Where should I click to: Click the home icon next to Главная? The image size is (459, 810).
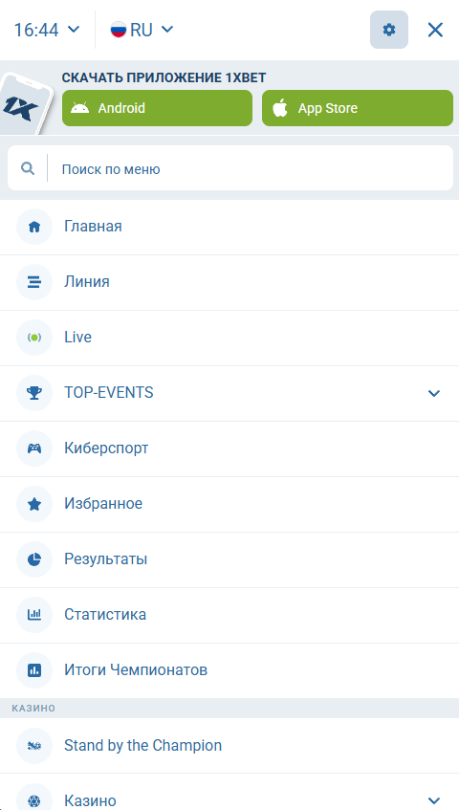[x=34, y=227]
